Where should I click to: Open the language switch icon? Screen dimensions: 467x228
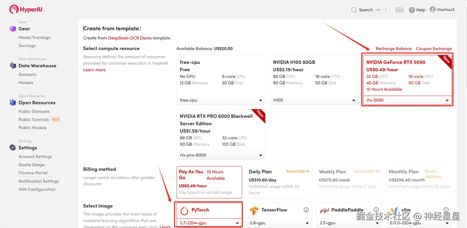pos(399,10)
